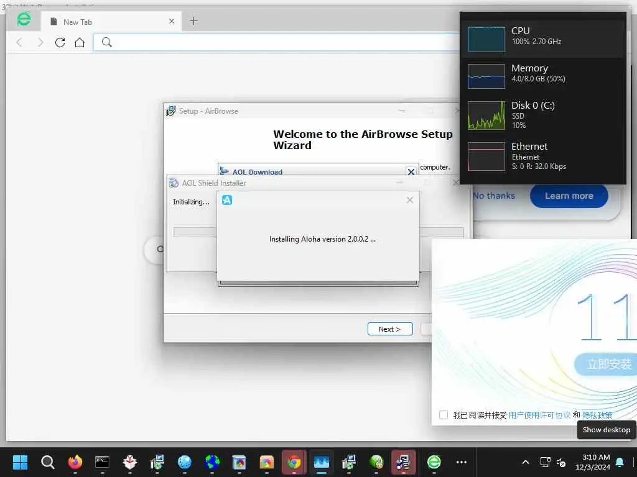Click the green 360 browser taskbar icon
Image resolution: width=637 pixels, height=477 pixels.
pos(434,462)
